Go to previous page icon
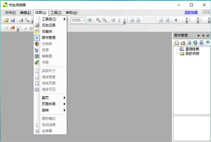The height and width of the screenshot is (142, 211). 138,20
